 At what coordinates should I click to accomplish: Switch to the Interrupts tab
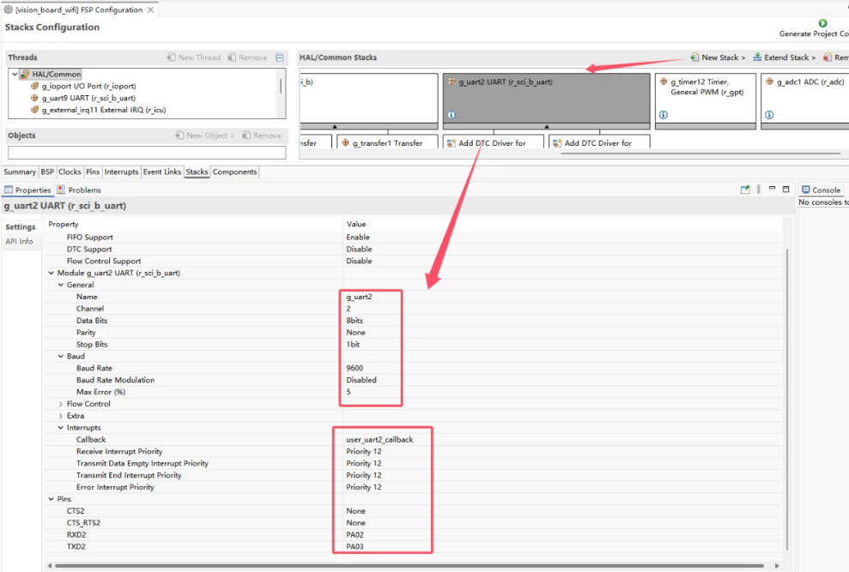[121, 172]
